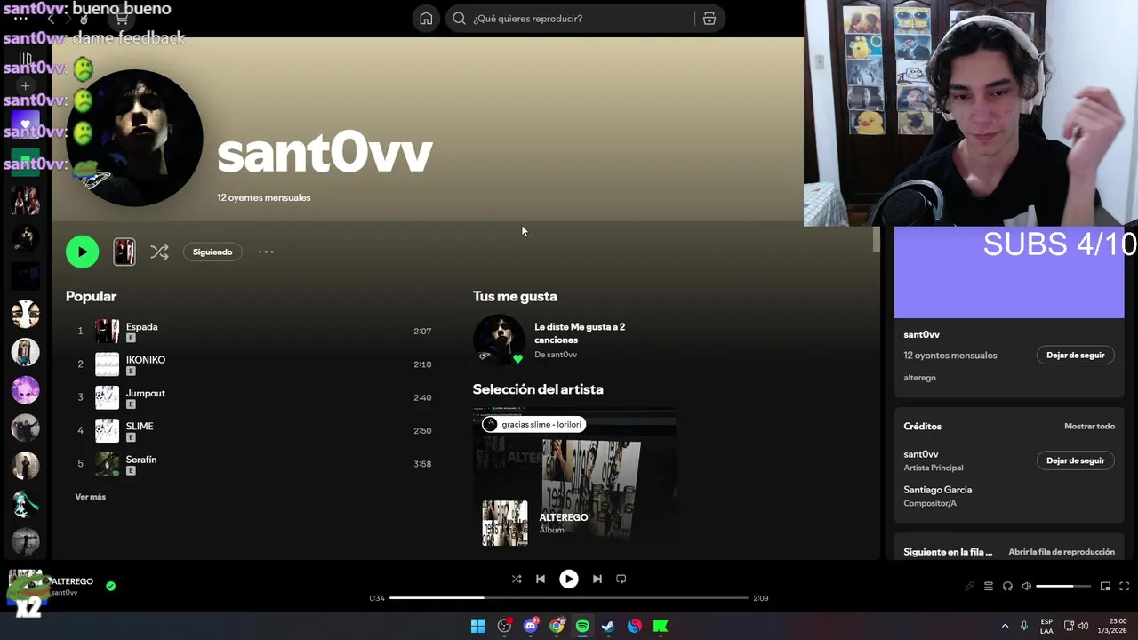Open 'Le diste Me gusta a 2 canciones'

580,333
